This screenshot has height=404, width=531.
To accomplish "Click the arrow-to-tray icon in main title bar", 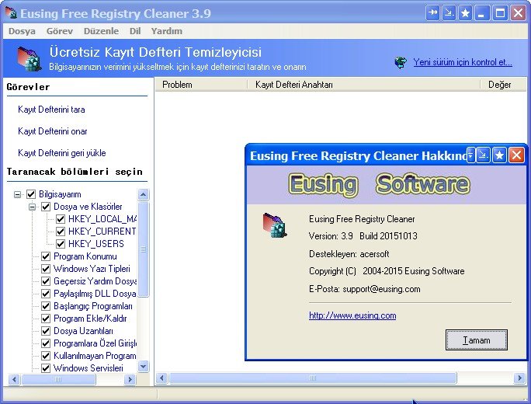I will click(x=449, y=13).
